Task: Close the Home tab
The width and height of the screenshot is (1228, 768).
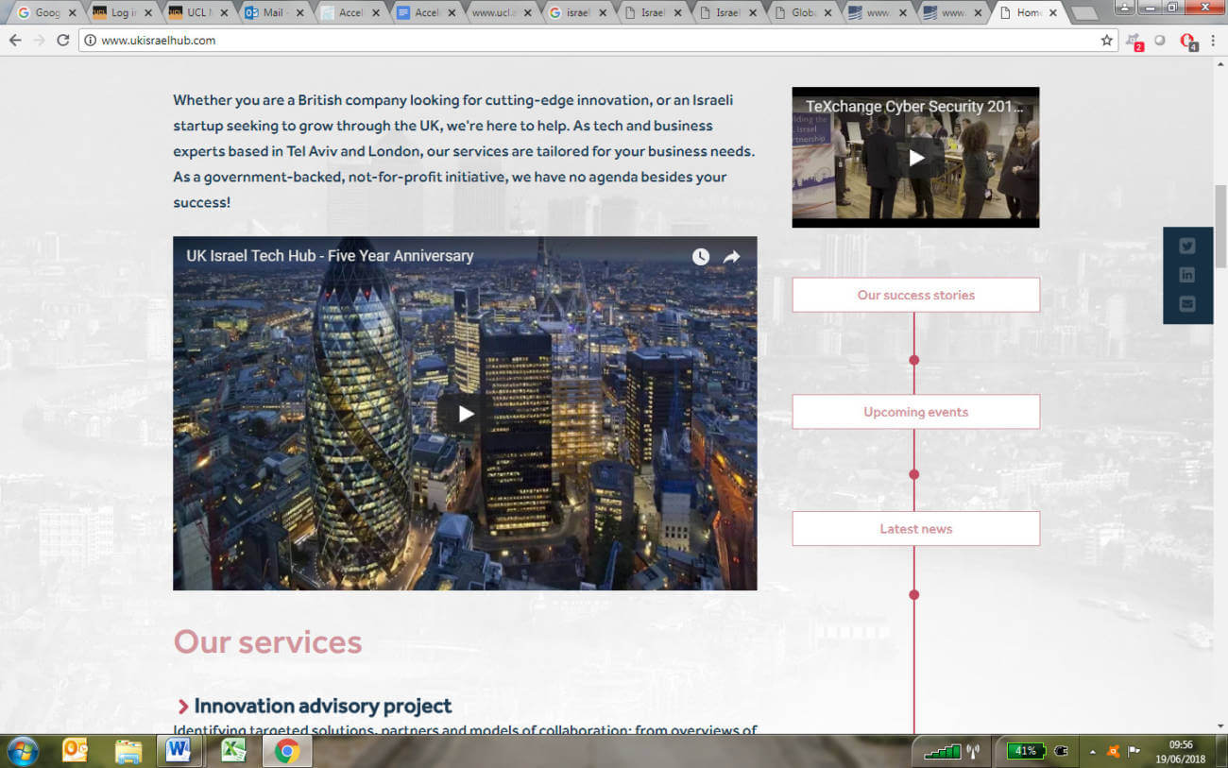Action: point(1053,13)
